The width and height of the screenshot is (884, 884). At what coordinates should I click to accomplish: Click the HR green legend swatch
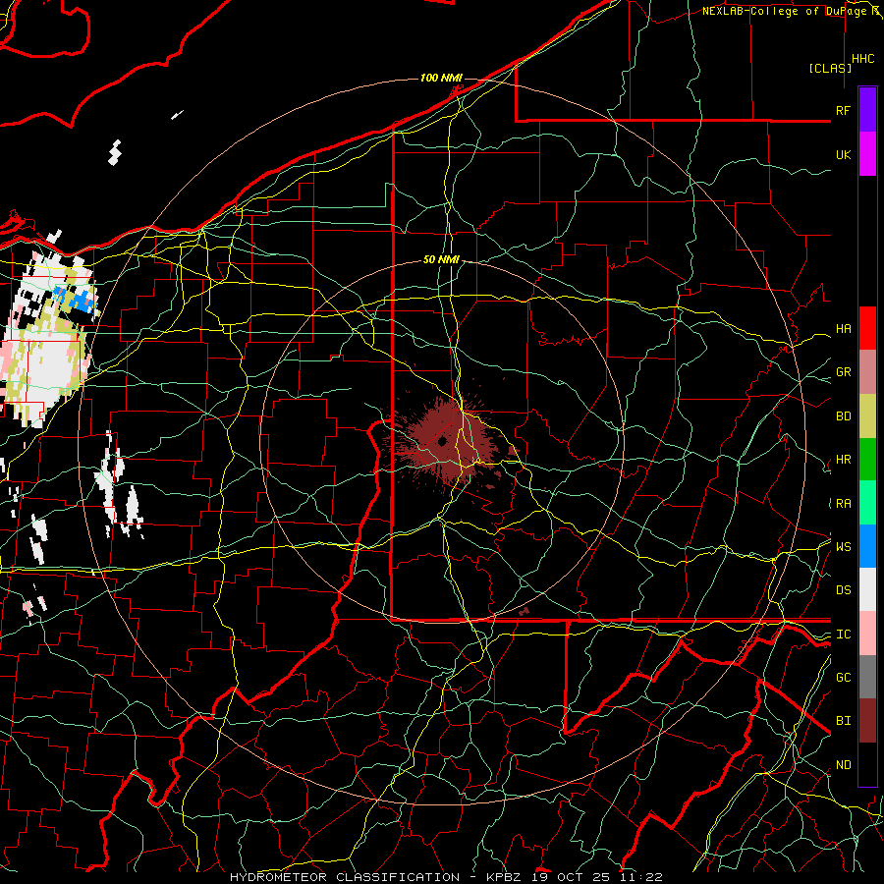click(x=867, y=460)
